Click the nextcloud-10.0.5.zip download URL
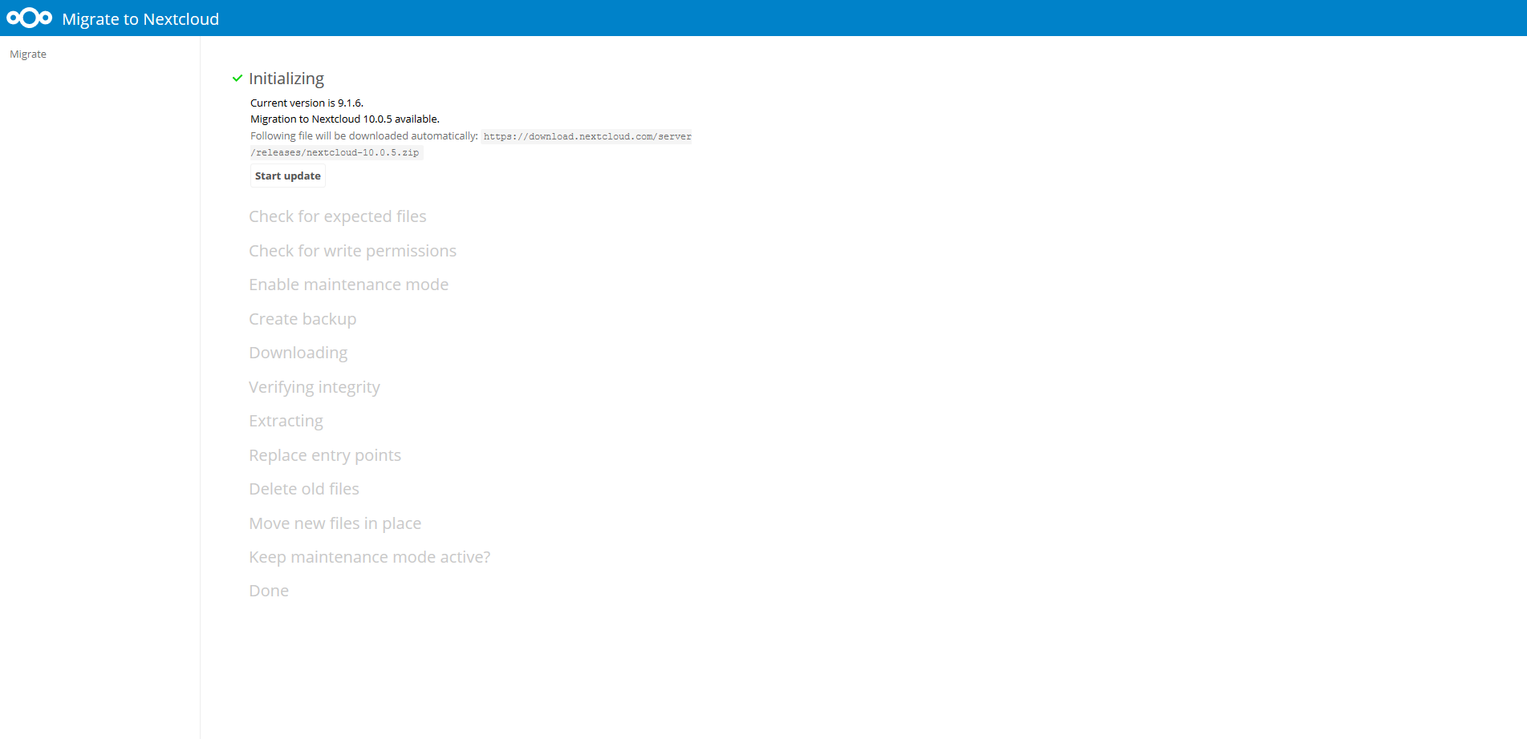Image resolution: width=1527 pixels, height=739 pixels. pyautogui.click(x=471, y=144)
